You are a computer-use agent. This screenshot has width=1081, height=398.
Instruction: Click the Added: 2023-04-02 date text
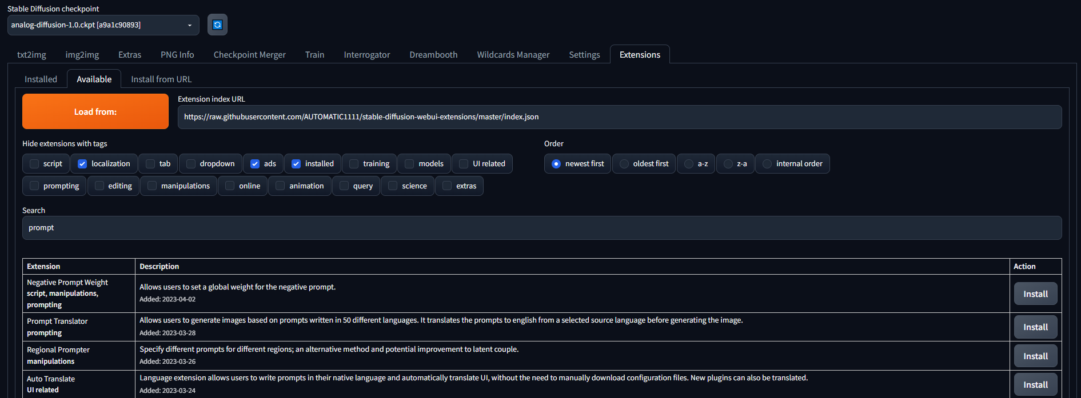(167, 299)
